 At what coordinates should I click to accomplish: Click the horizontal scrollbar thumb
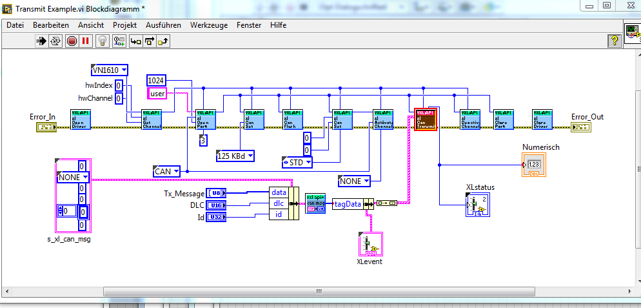pos(319,292)
